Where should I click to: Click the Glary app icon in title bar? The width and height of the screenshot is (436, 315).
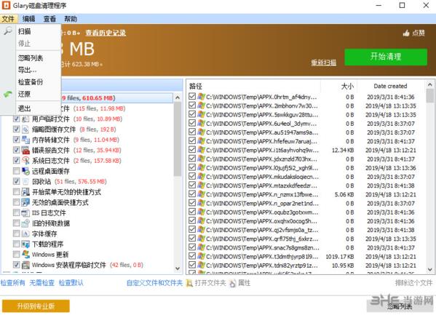[x=6, y=5]
